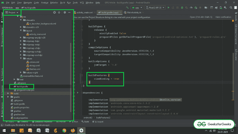Expand the build folder in project tree
Image resolution: width=238 pixels, height=134 pixels.
pyautogui.click(x=8, y=93)
